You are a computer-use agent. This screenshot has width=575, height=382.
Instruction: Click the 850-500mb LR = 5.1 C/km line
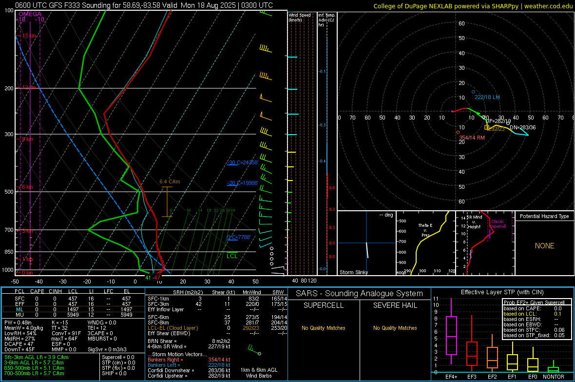(x=34, y=368)
